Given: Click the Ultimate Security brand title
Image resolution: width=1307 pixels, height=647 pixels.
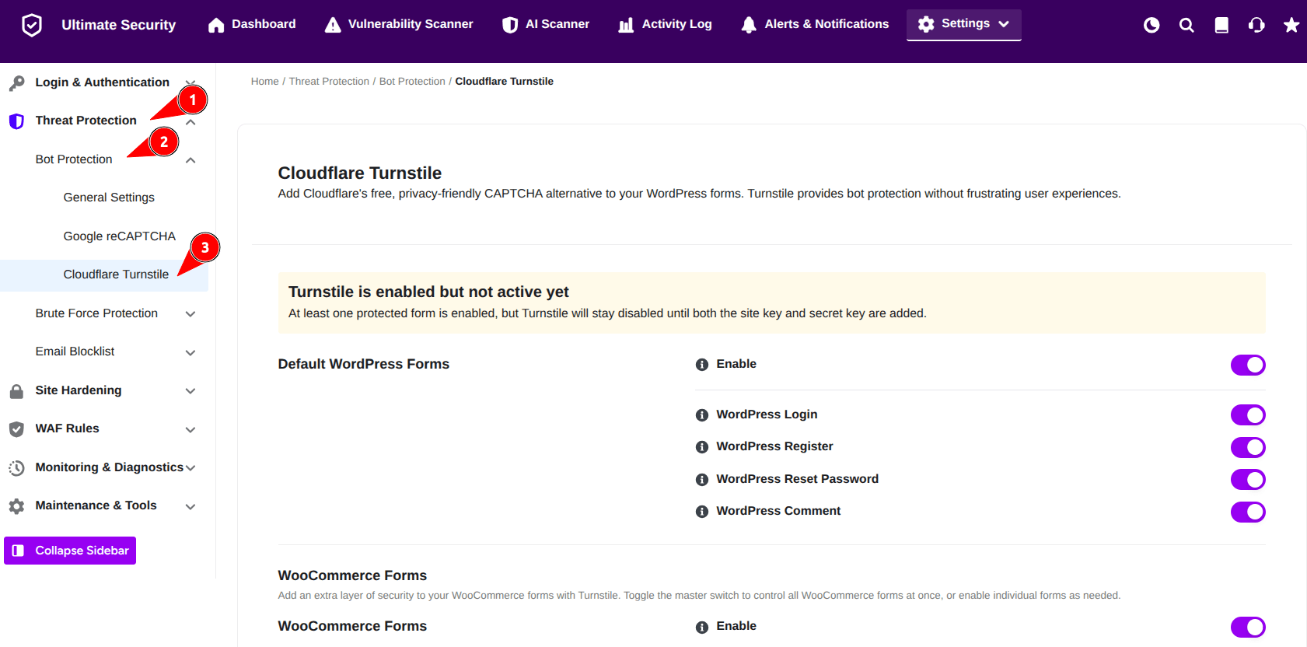Looking at the screenshot, I should click(119, 25).
